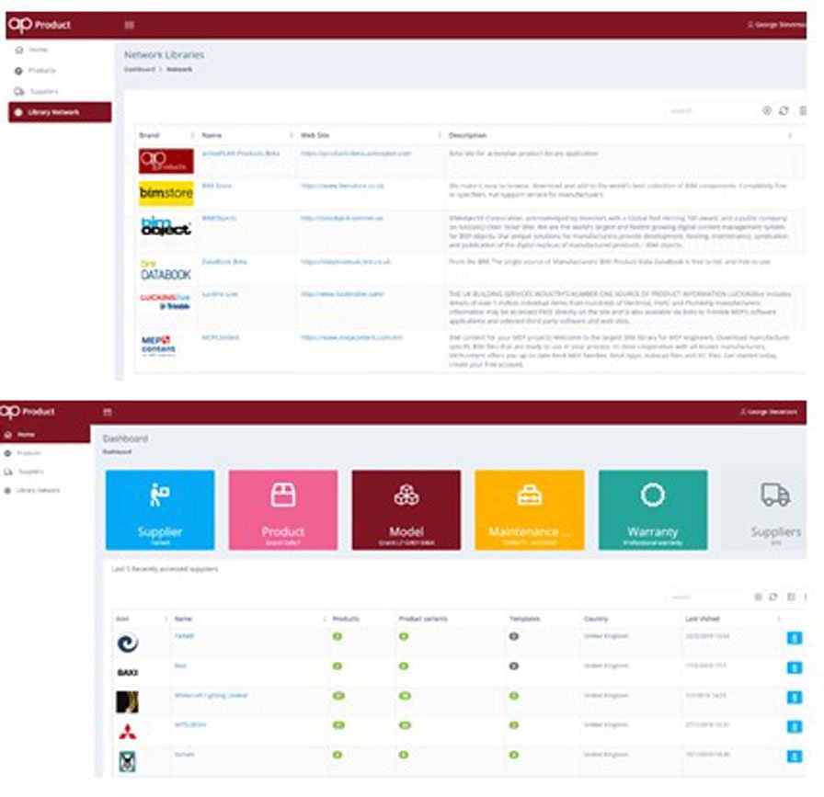
Task: Click the bimstore brand logo
Action: coord(166,193)
